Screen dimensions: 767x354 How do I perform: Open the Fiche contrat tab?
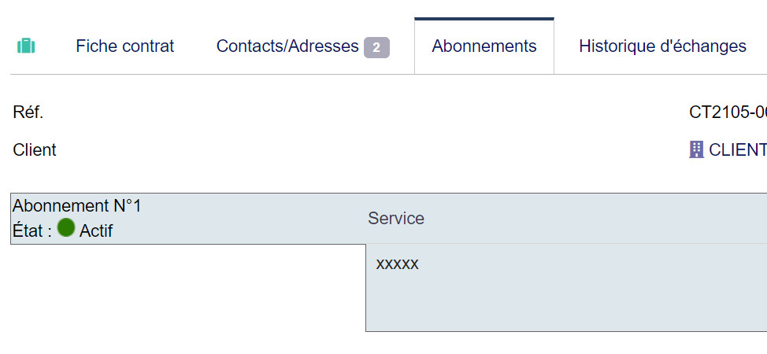pyautogui.click(x=124, y=46)
